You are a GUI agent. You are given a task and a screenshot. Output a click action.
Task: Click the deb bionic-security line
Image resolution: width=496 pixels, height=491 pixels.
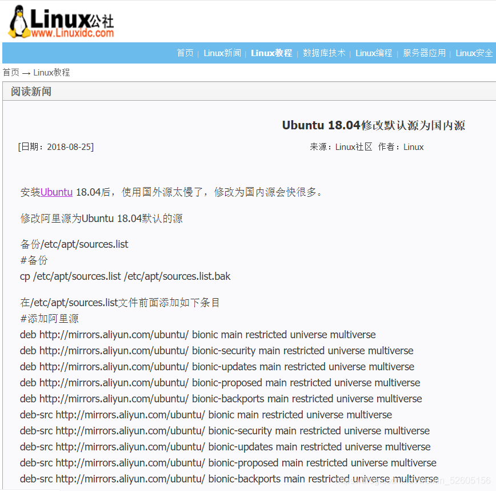[217, 351]
